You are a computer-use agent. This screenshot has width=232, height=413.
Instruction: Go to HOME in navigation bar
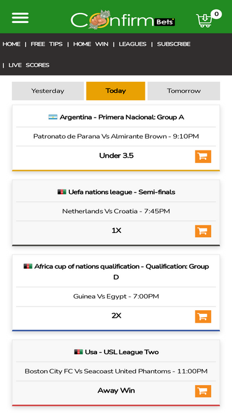pos(11,44)
